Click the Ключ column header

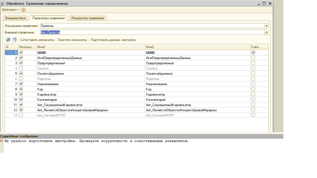(x=259, y=47)
